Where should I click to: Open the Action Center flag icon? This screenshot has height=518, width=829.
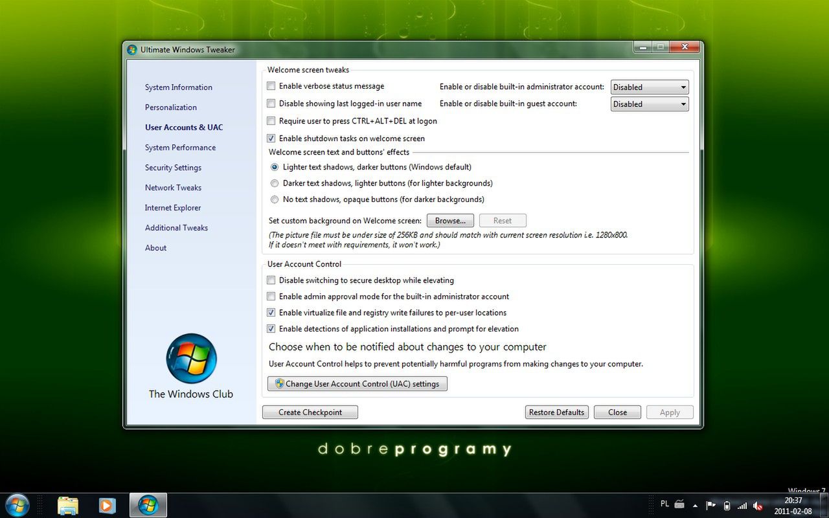click(x=710, y=505)
